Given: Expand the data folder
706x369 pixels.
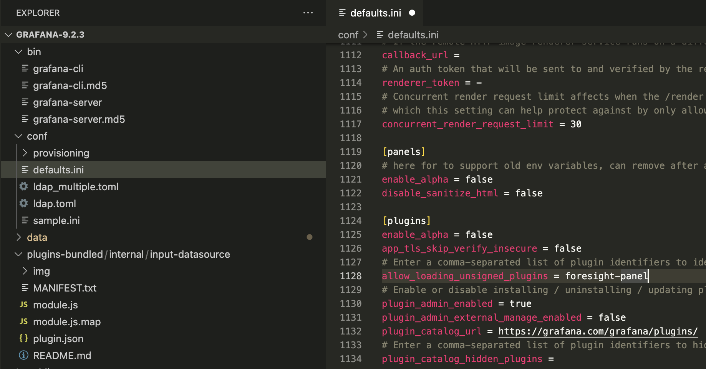Looking at the screenshot, I should click(x=18, y=237).
